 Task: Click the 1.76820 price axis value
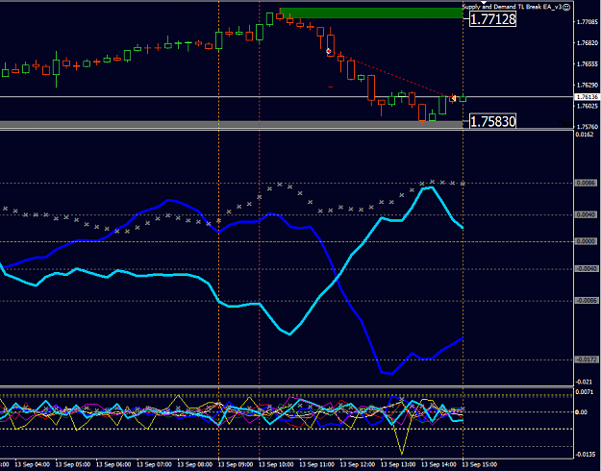(588, 43)
